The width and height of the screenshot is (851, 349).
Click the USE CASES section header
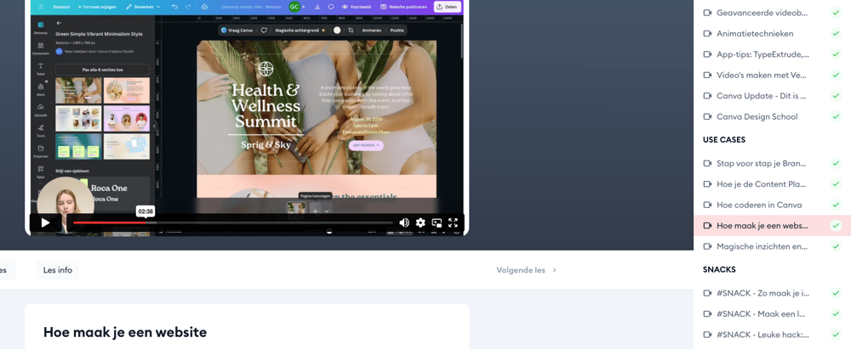click(724, 140)
